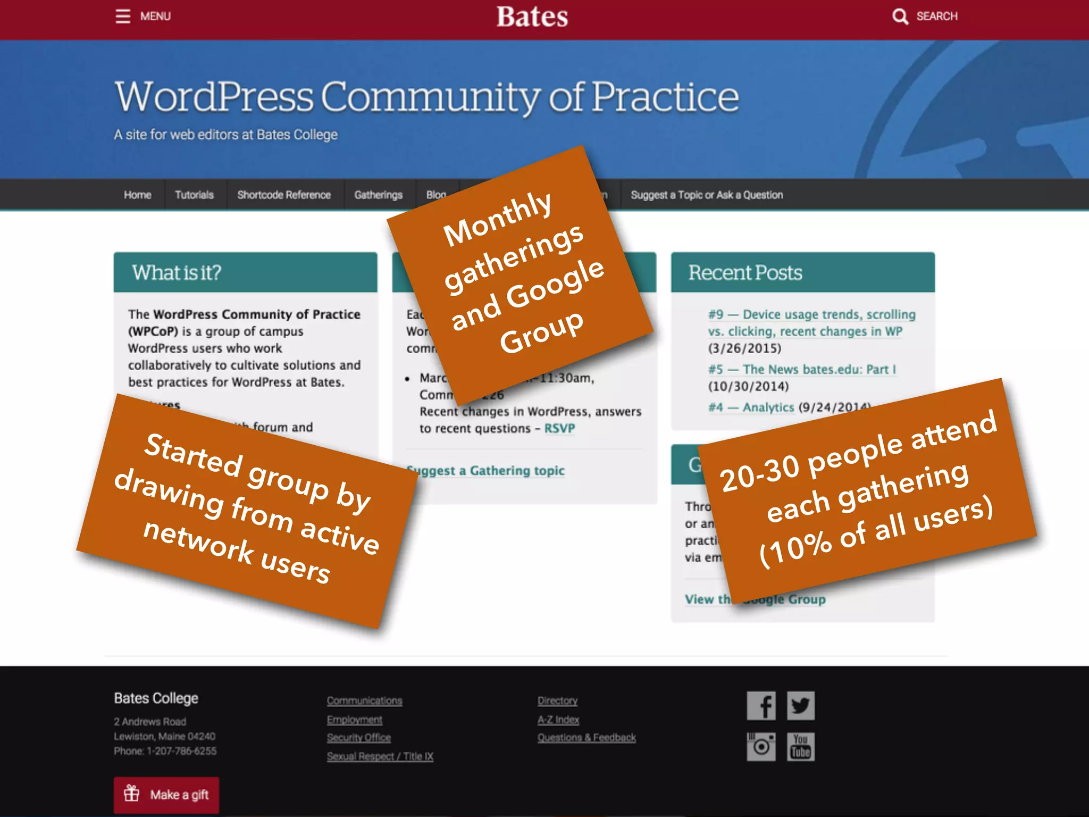Open the Facebook icon in footer
The width and height of the screenshot is (1089, 817).
click(x=761, y=706)
